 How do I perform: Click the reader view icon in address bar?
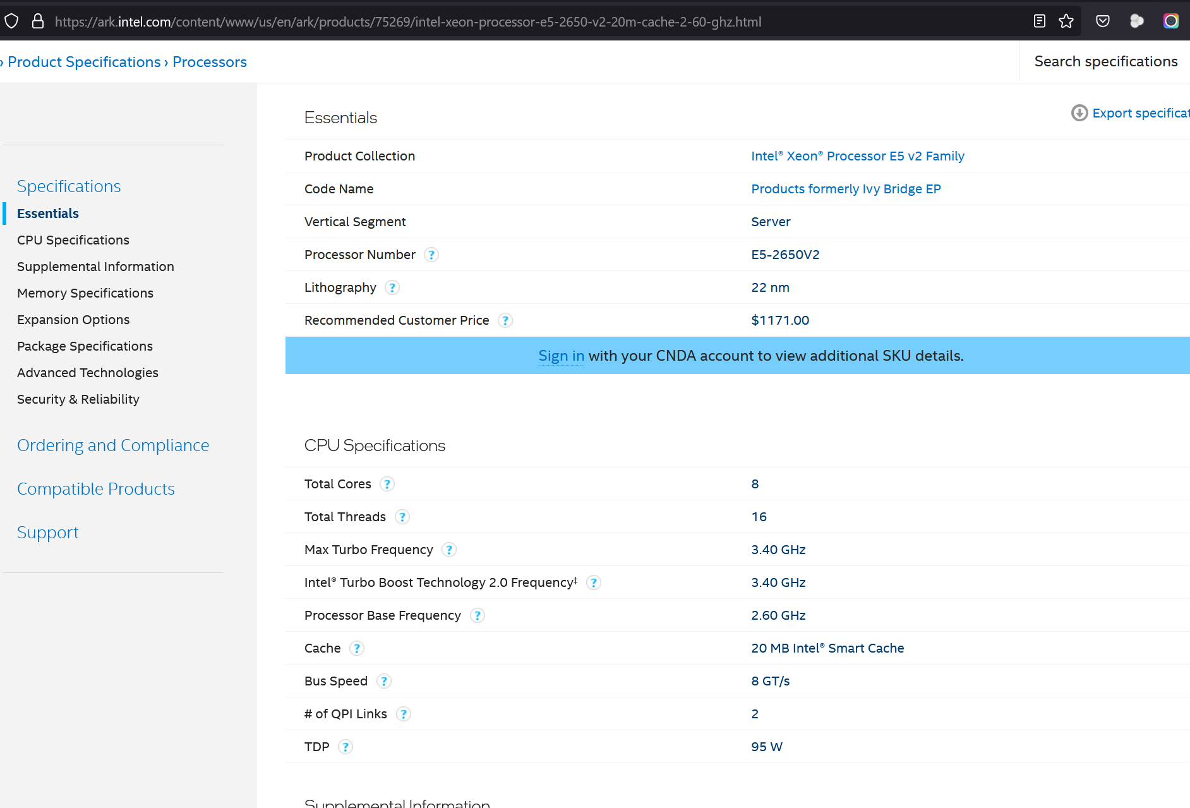tap(1039, 21)
